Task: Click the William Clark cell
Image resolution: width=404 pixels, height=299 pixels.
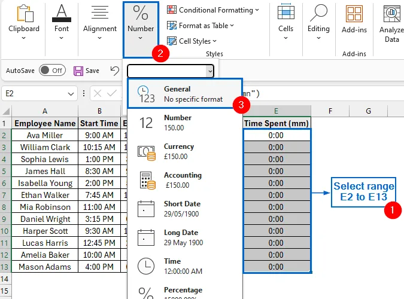Action: 45,147
